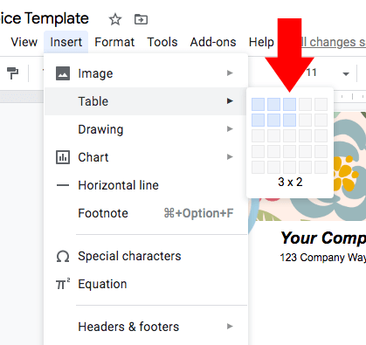Expand Headers & footers submenu arrow
This screenshot has height=345, width=366.
point(230,327)
